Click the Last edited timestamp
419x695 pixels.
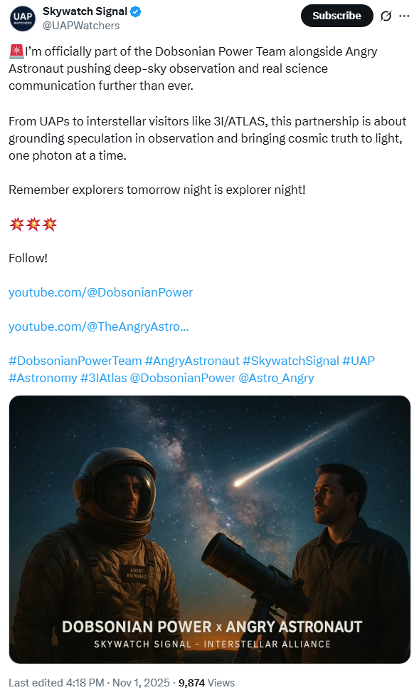pos(89,683)
